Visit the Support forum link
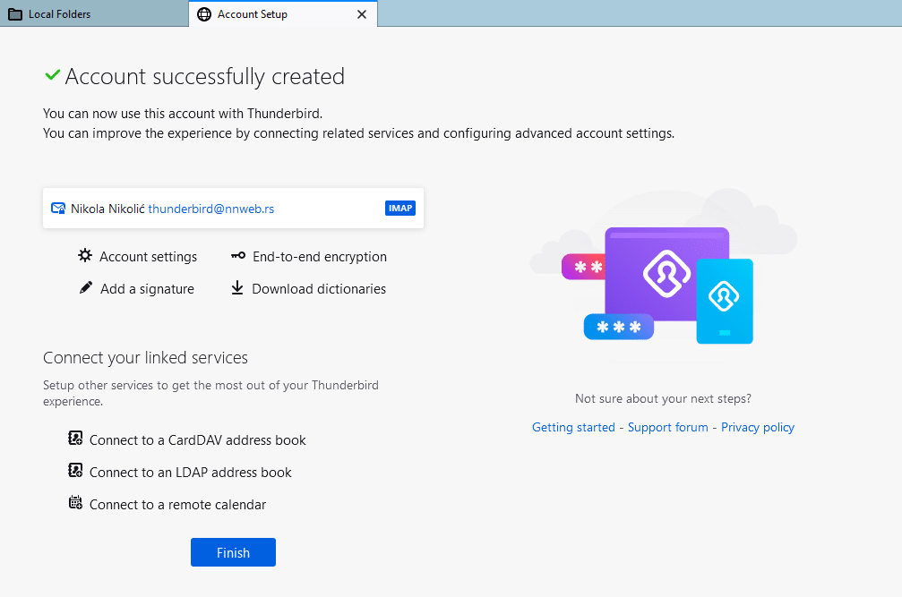This screenshot has width=902, height=597. click(x=667, y=427)
